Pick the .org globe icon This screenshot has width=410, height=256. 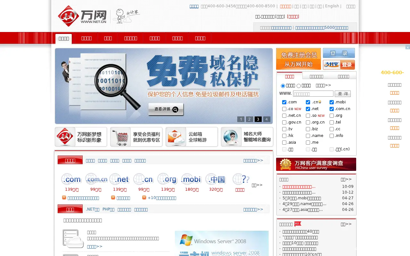[167, 179]
